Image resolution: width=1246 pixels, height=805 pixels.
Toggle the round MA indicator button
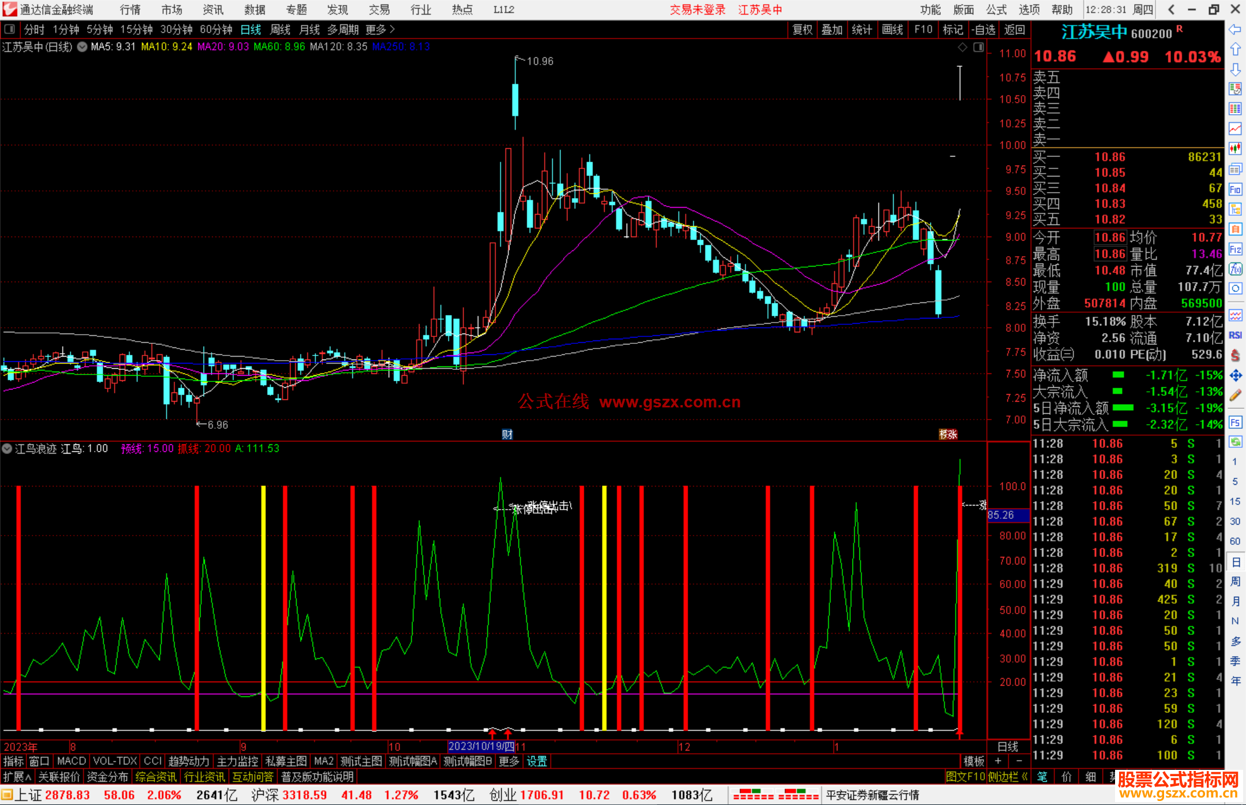click(82, 47)
